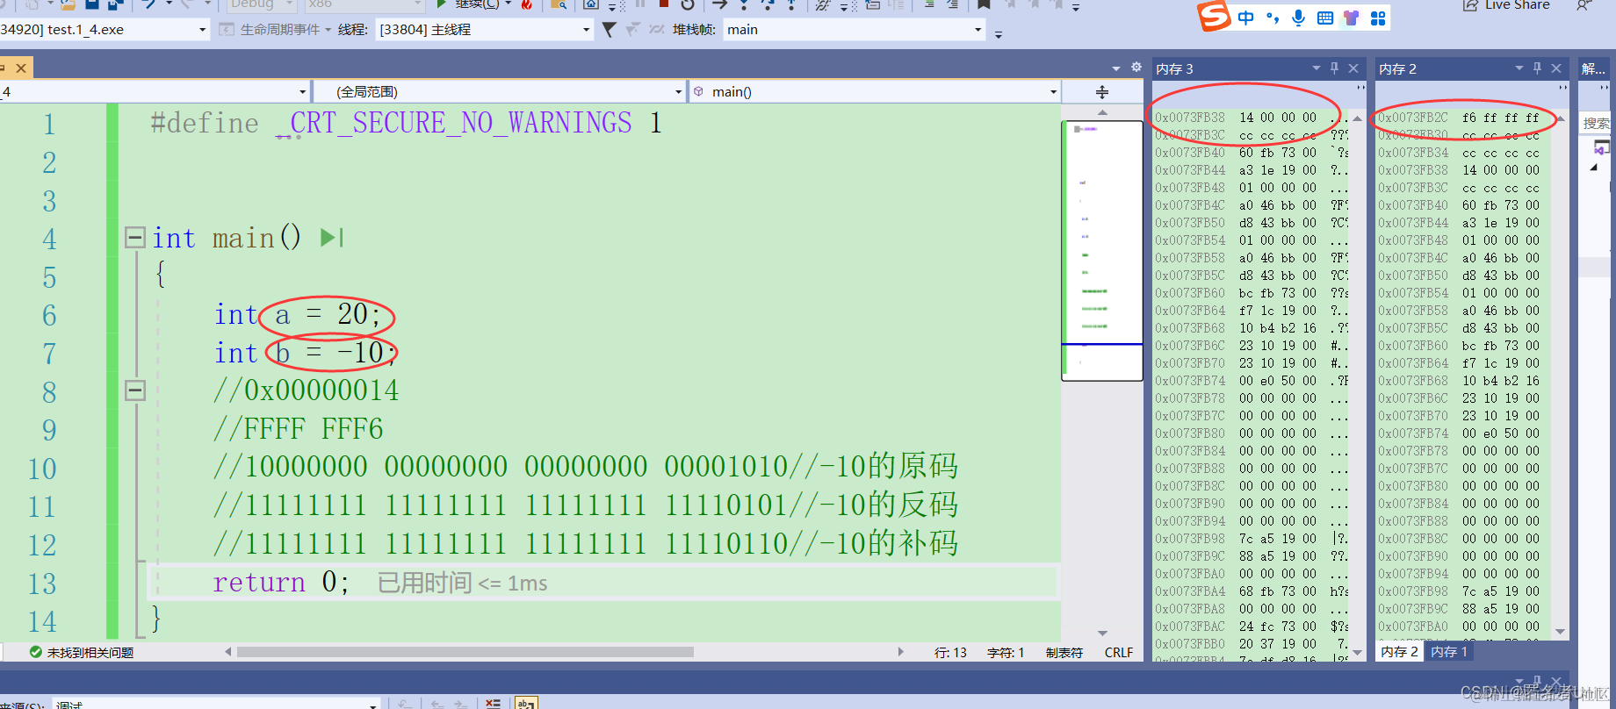Image resolution: width=1616 pixels, height=709 pixels.
Task: Open the thread dropdown showing 主线程
Action: click(485, 30)
